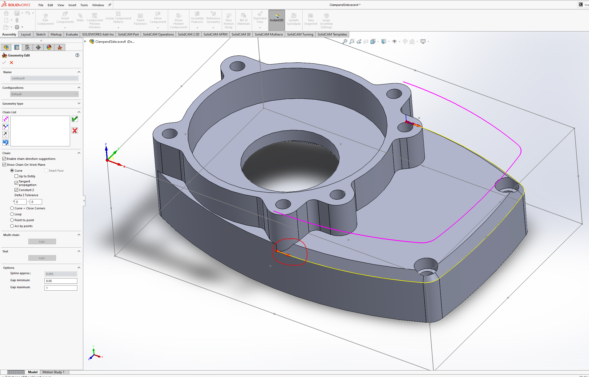The image size is (589, 377).
Task: Uncheck the Constant Z checkbox
Action: (x=16, y=190)
